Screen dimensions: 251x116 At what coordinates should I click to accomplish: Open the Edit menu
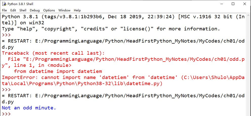tap(13, 10)
